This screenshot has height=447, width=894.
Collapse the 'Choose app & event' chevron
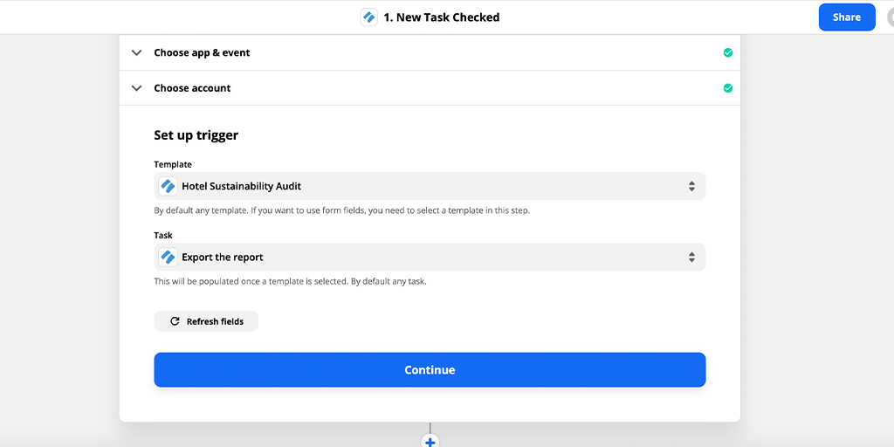click(136, 53)
